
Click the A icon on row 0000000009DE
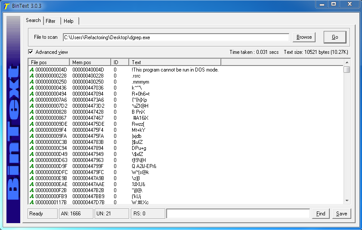tap(31, 124)
